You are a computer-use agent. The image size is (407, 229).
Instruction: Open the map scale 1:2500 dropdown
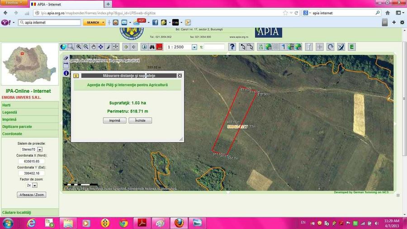[x=194, y=47]
